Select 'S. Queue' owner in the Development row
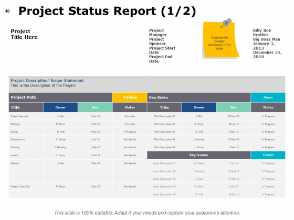 click(x=60, y=139)
